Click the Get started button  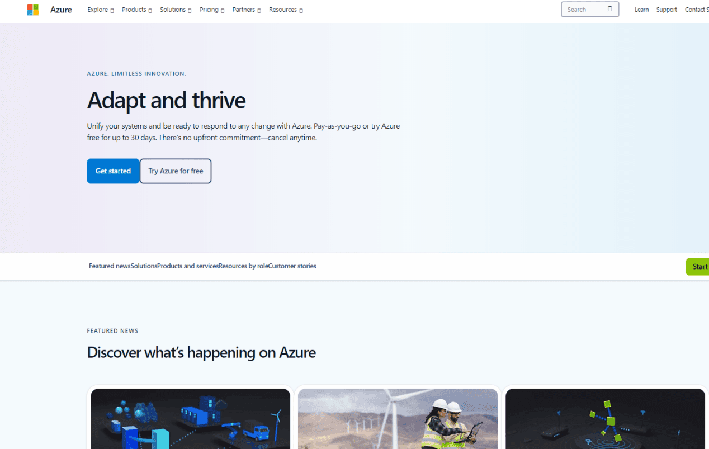(113, 171)
